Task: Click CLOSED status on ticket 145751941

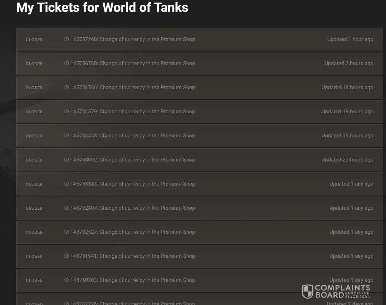Action: [x=34, y=257]
